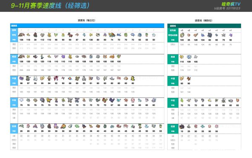252x158 pixels.
Task: Click the dark sprite above 30 in the left 特性 row
Action: pos(35,35)
